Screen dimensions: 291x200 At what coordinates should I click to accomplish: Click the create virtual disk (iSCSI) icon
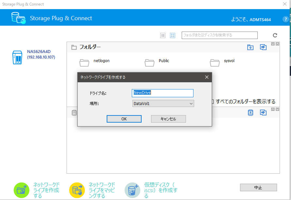point(132,190)
